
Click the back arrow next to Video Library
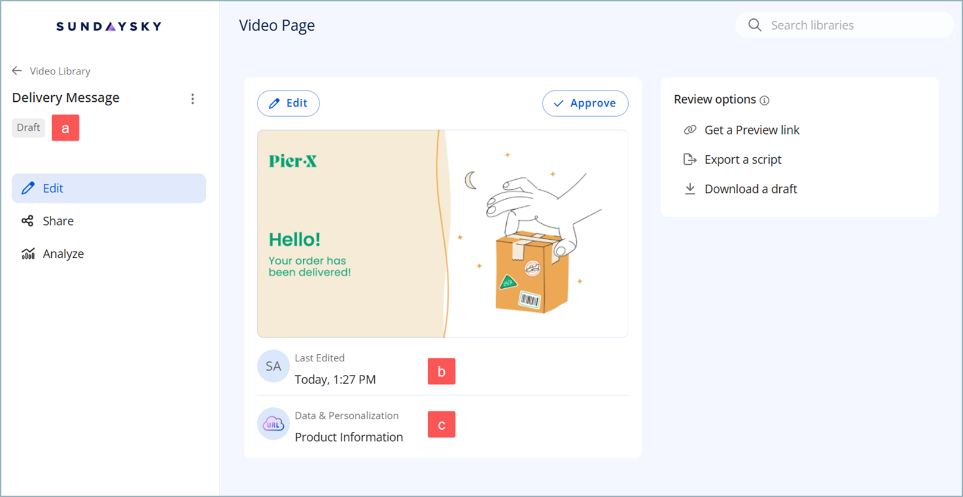(17, 71)
